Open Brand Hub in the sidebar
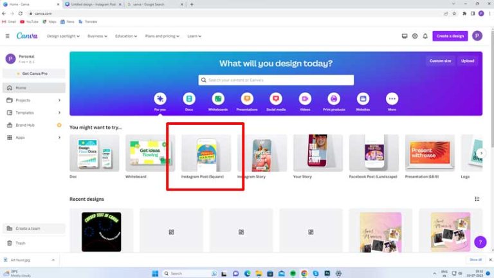Screen dimensions: 494x278 [25, 125]
